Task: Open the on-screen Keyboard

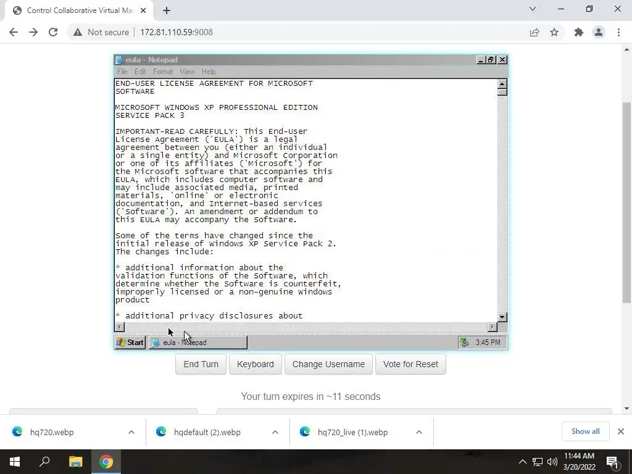Action: click(255, 364)
